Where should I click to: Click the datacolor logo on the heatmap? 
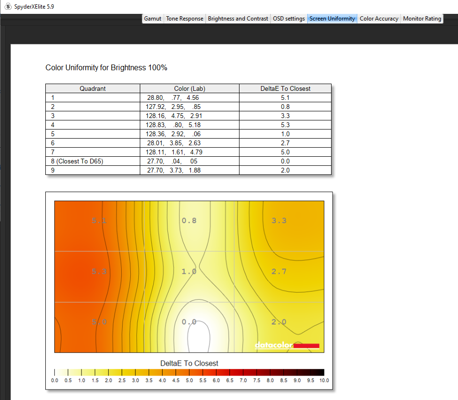(x=287, y=346)
